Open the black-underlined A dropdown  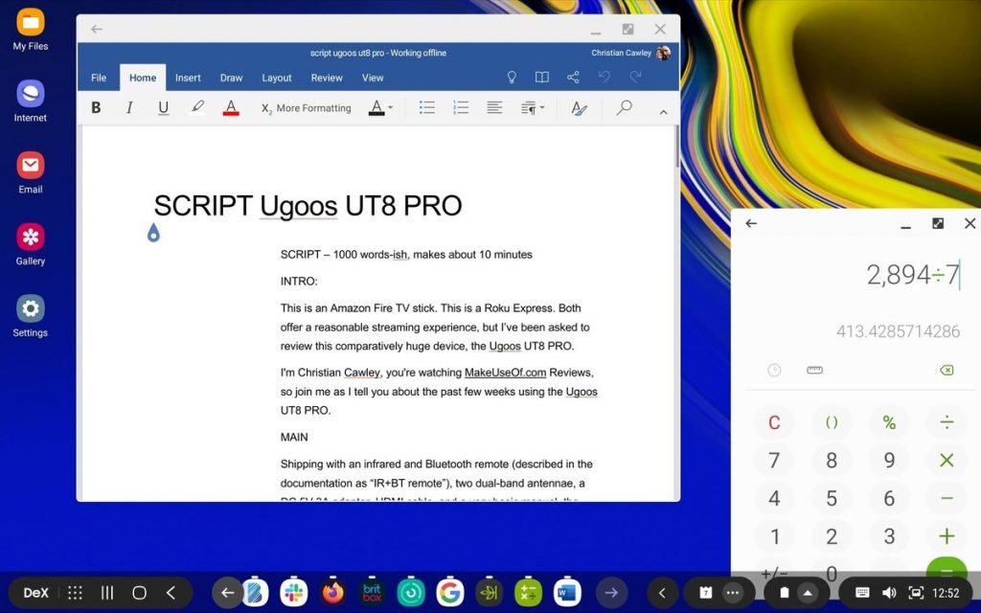pyautogui.click(x=380, y=107)
